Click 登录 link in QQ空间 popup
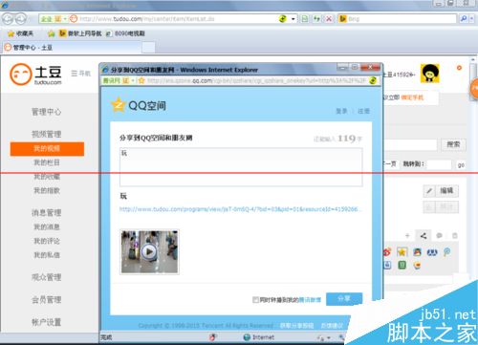Viewport: 478px width, 345px height. click(341, 111)
